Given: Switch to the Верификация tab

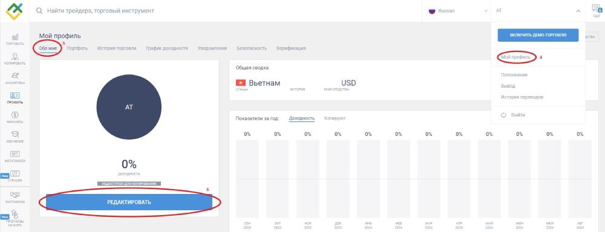Looking at the screenshot, I should pyautogui.click(x=291, y=48).
